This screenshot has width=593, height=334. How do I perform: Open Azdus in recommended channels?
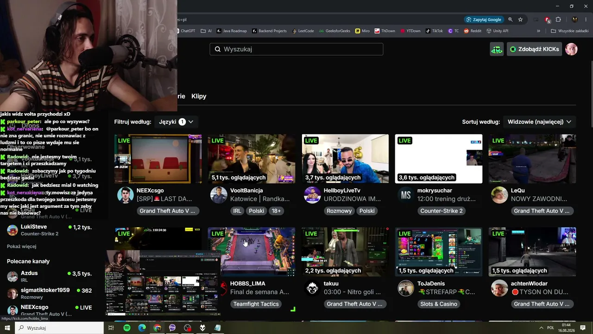(x=50, y=276)
